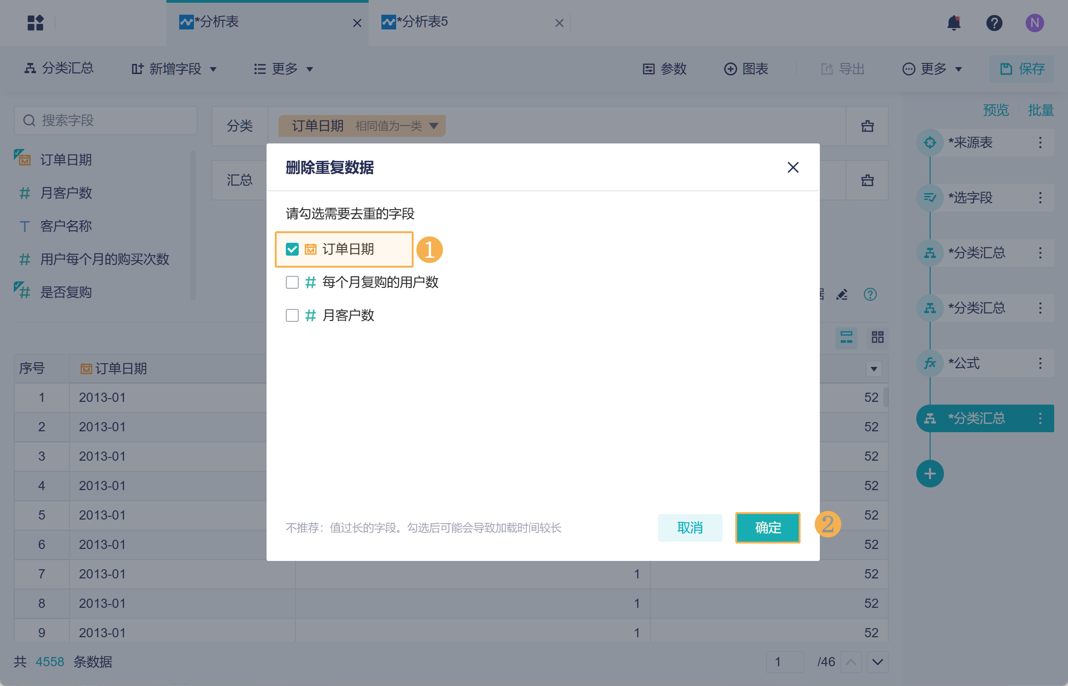This screenshot has width=1068, height=686.
Task: Confirm with the 确定 button
Action: click(x=768, y=528)
